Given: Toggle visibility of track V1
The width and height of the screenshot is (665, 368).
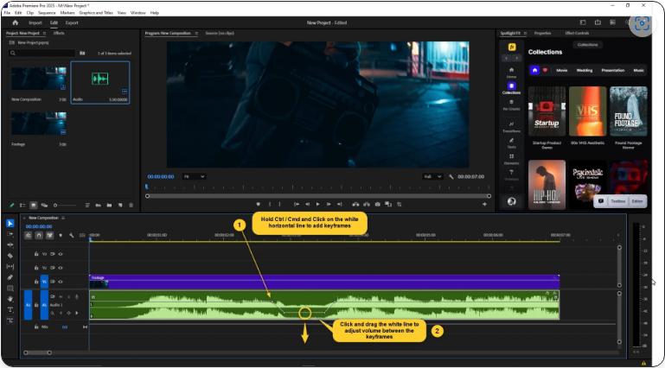Looking at the screenshot, I should [x=61, y=282].
